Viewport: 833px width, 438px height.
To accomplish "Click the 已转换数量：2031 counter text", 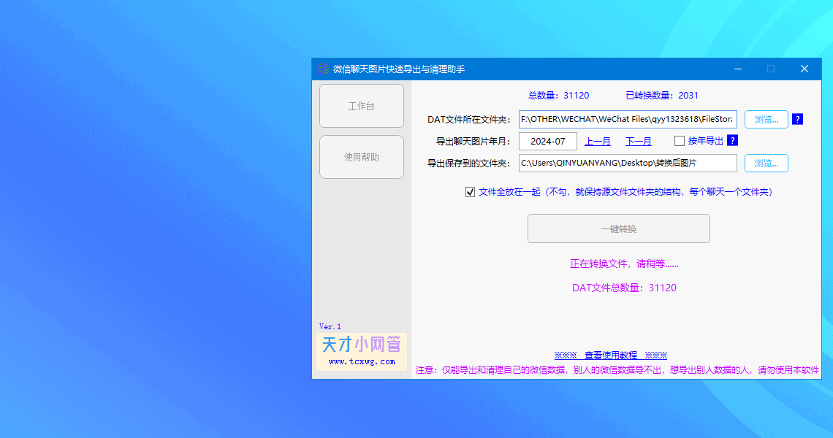I will click(x=662, y=96).
